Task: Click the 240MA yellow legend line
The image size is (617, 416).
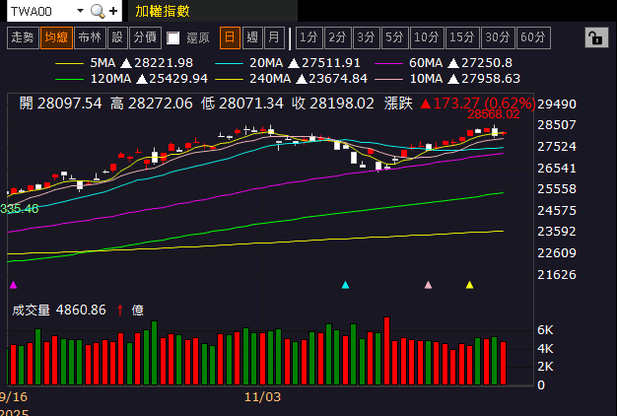Action: coord(230,79)
